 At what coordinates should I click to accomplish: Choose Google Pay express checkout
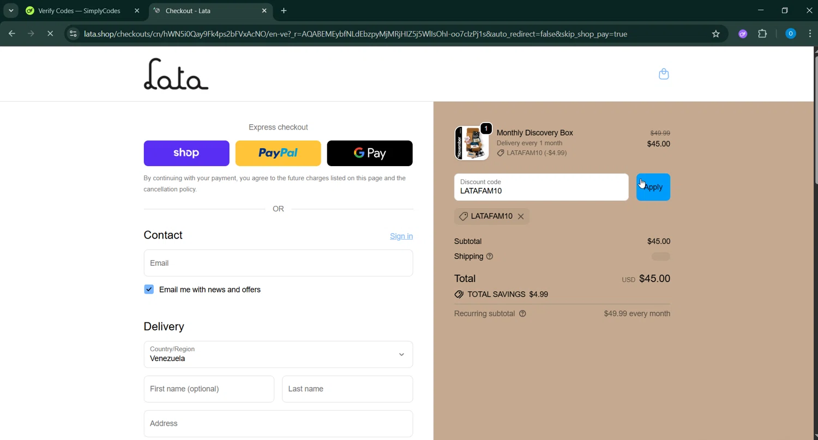pyautogui.click(x=370, y=153)
